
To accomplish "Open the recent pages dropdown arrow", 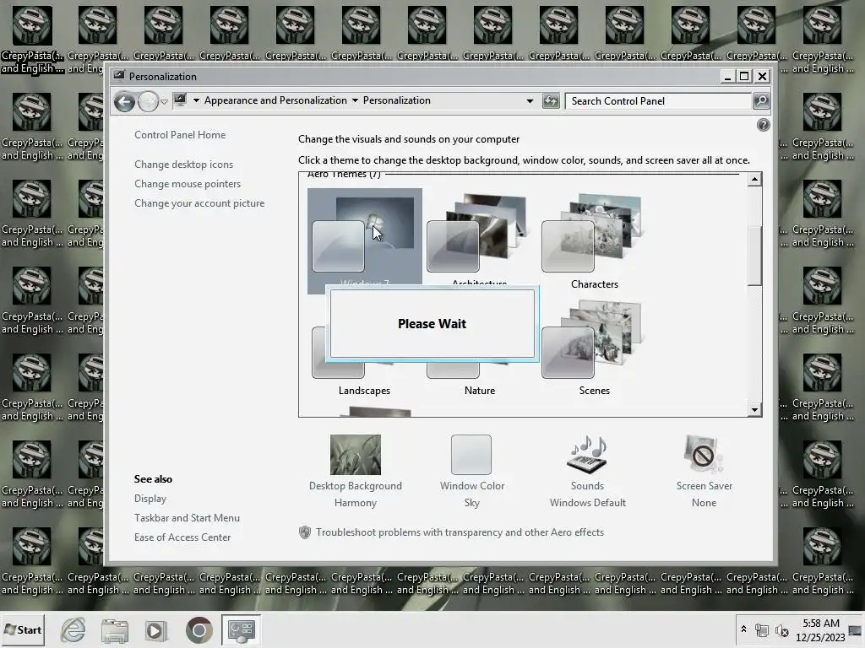I will click(x=165, y=102).
